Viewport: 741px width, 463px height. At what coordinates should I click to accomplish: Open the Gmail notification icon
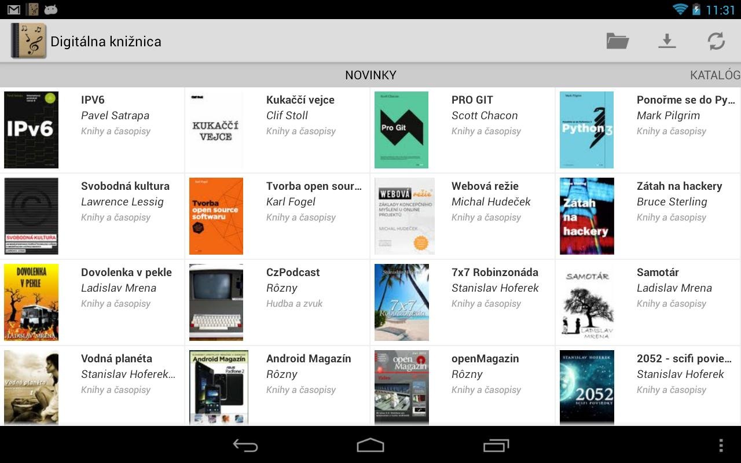tap(13, 10)
